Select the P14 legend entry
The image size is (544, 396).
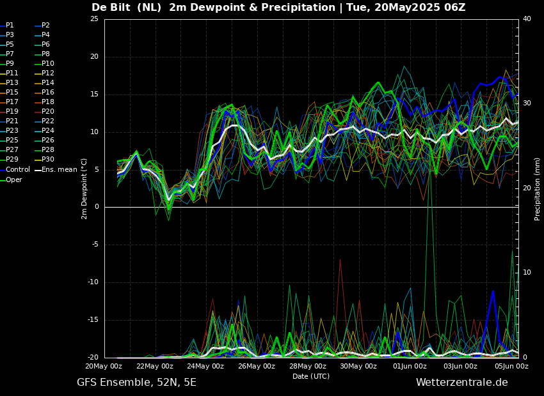[x=45, y=83]
